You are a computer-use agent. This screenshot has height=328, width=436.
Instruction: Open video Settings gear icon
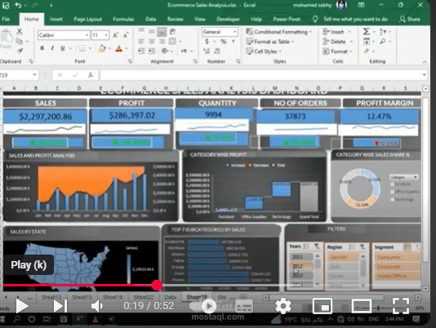click(x=283, y=306)
